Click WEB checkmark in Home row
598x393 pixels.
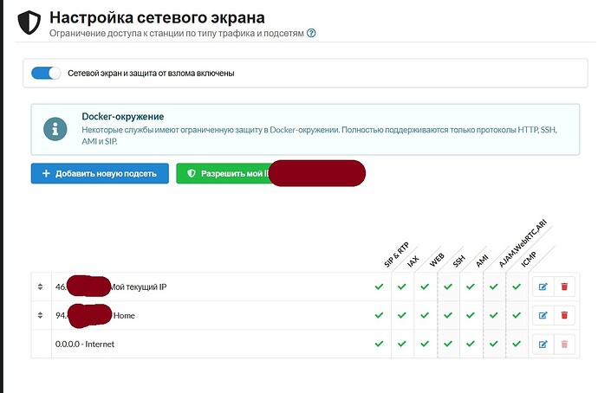click(425, 315)
